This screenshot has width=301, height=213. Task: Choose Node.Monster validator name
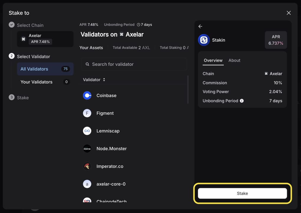(111, 148)
